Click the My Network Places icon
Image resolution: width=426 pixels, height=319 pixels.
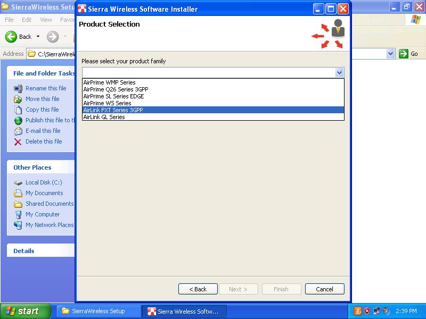coord(18,225)
